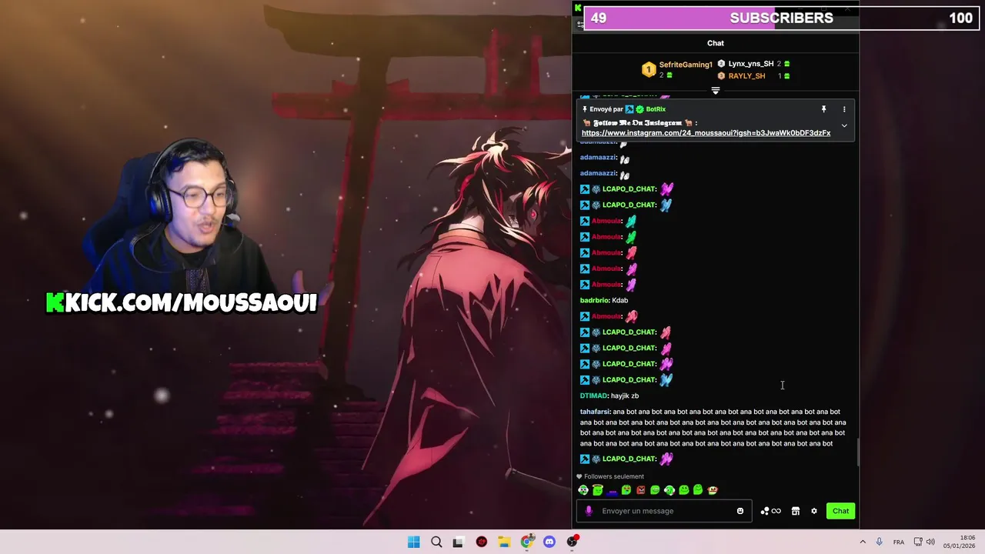Open the Kick shop store icon
The image size is (985, 554).
tap(796, 511)
